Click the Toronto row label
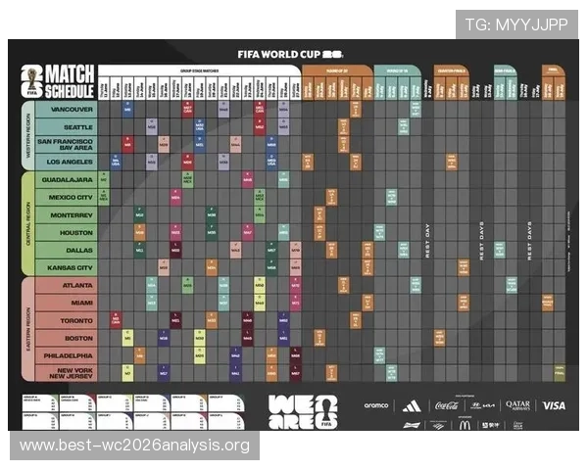The image size is (588, 470). click(67, 320)
